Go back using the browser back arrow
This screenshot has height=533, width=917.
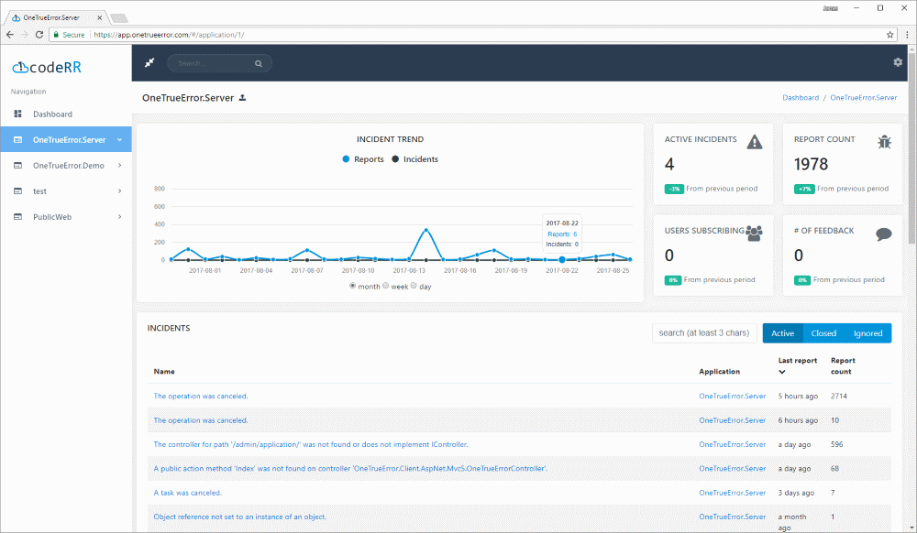pyautogui.click(x=10, y=35)
